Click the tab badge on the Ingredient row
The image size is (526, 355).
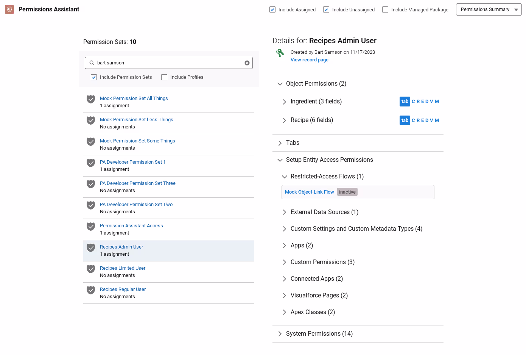[405, 102]
